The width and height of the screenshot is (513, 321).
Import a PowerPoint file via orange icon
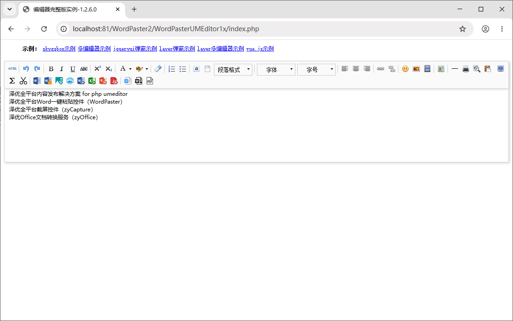[x=103, y=81]
